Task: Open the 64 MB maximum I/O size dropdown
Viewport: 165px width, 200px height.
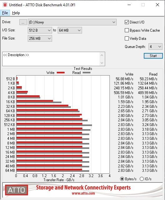Action: pos(70,30)
